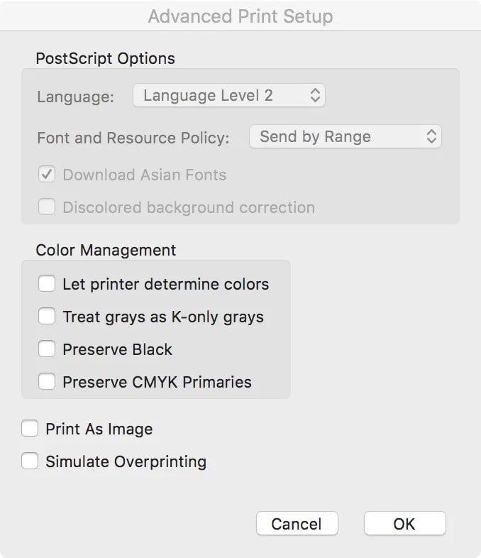The width and height of the screenshot is (481, 558).
Task: Tick the Preserve Black checkbox
Action: [x=47, y=349]
